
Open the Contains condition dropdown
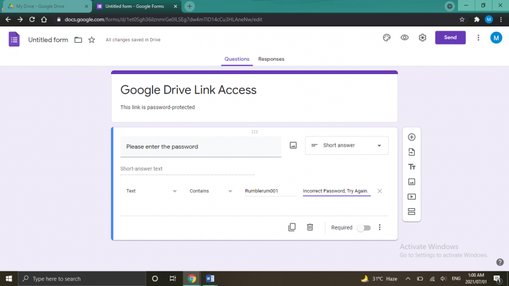[211, 191]
